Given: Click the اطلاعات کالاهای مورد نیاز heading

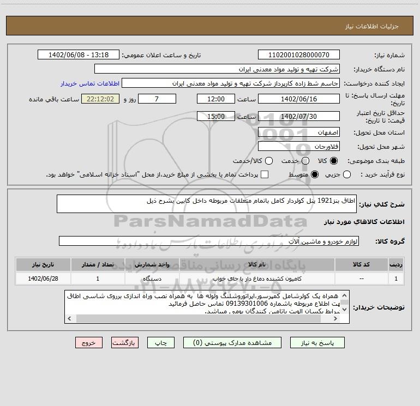Looking at the screenshot, I should [x=364, y=222].
